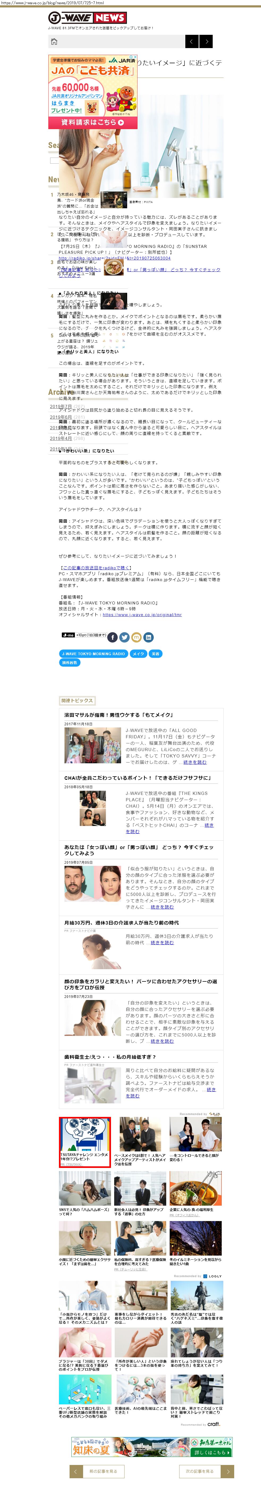
Task: Go to previous article with left arrow
Action: [x=192, y=41]
